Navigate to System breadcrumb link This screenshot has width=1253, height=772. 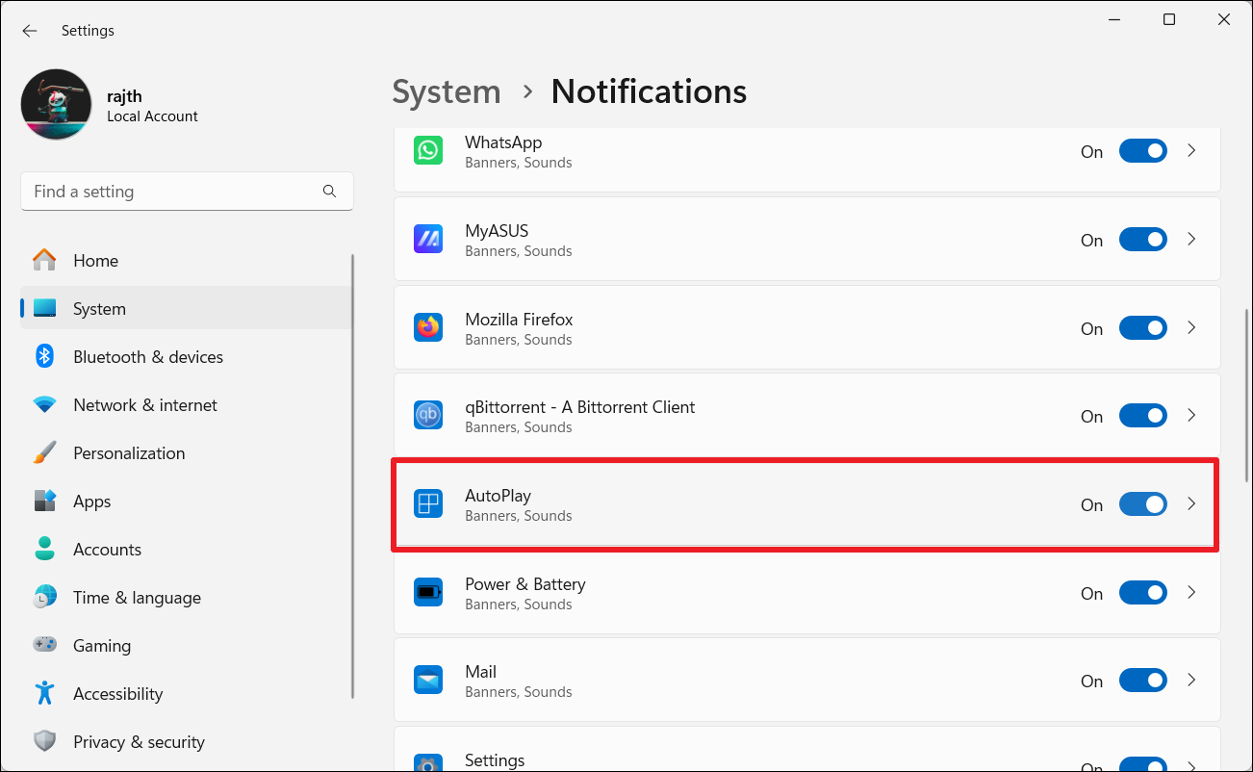coord(447,91)
